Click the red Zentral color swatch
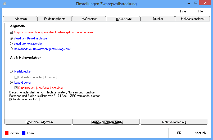Screen dimensions: 213x140 pyautogui.click(x=7, y=133)
